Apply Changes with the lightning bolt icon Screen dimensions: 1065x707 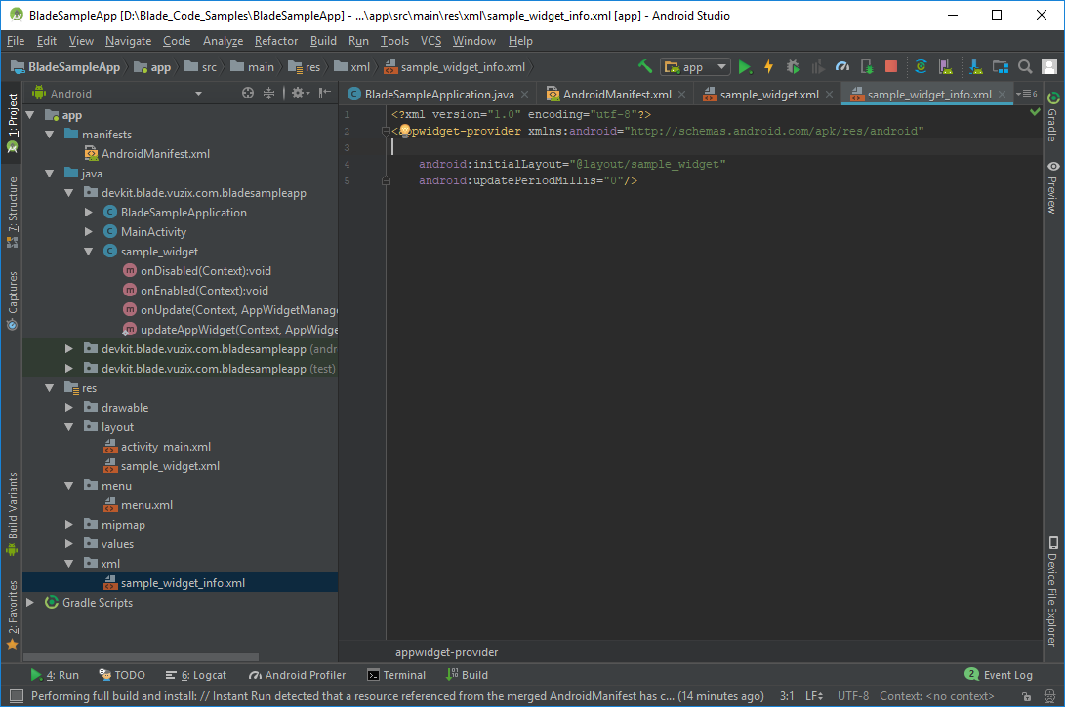[769, 66]
